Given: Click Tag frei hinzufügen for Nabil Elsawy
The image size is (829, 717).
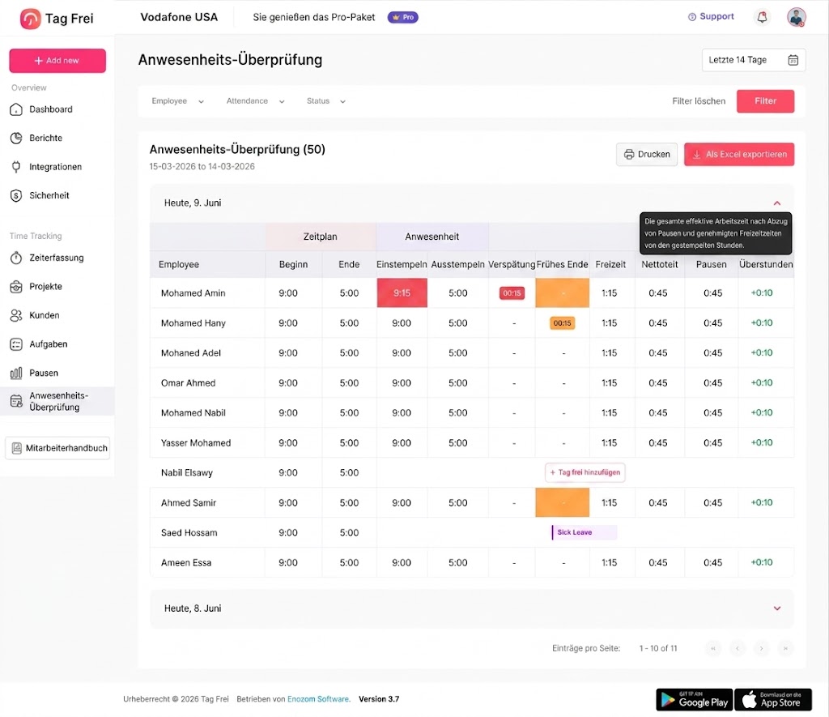Looking at the screenshot, I should tap(585, 472).
